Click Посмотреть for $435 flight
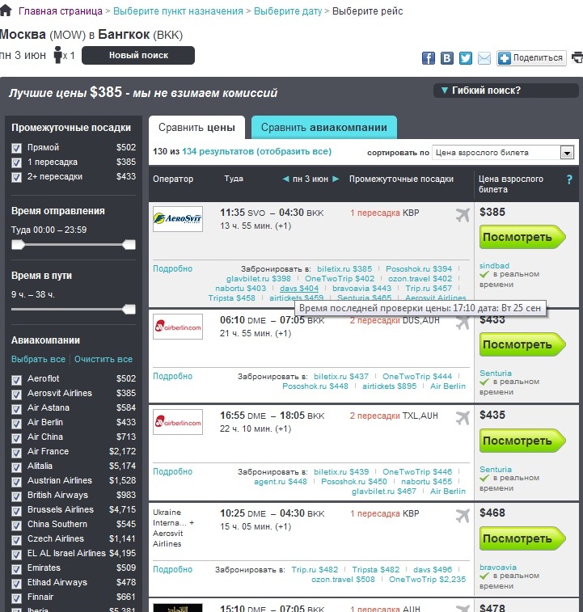Image resolution: width=583 pixels, height=612 pixels. pos(522,441)
